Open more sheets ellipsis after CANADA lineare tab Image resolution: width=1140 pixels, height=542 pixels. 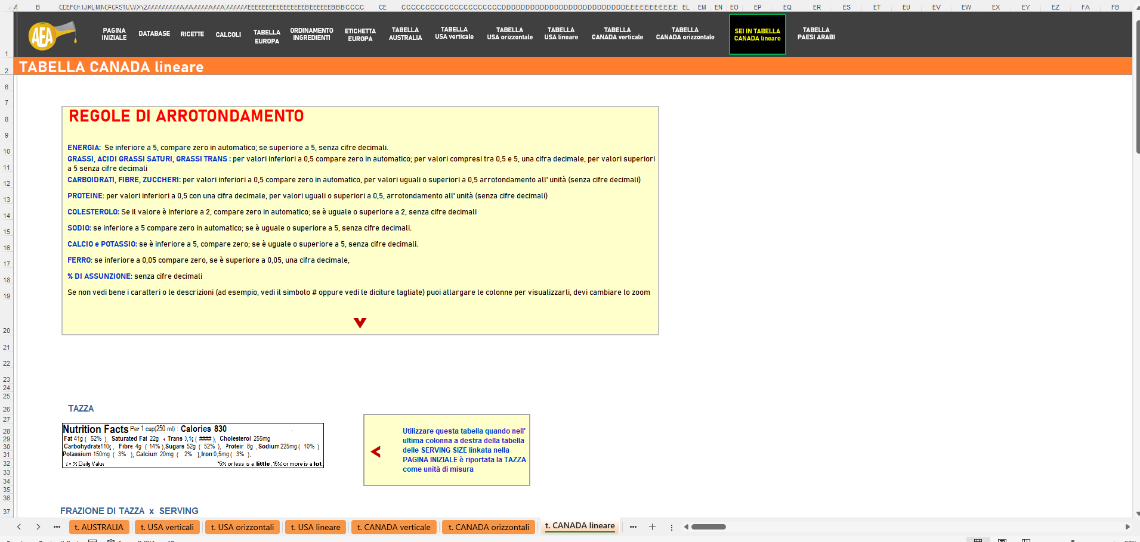coord(633,527)
